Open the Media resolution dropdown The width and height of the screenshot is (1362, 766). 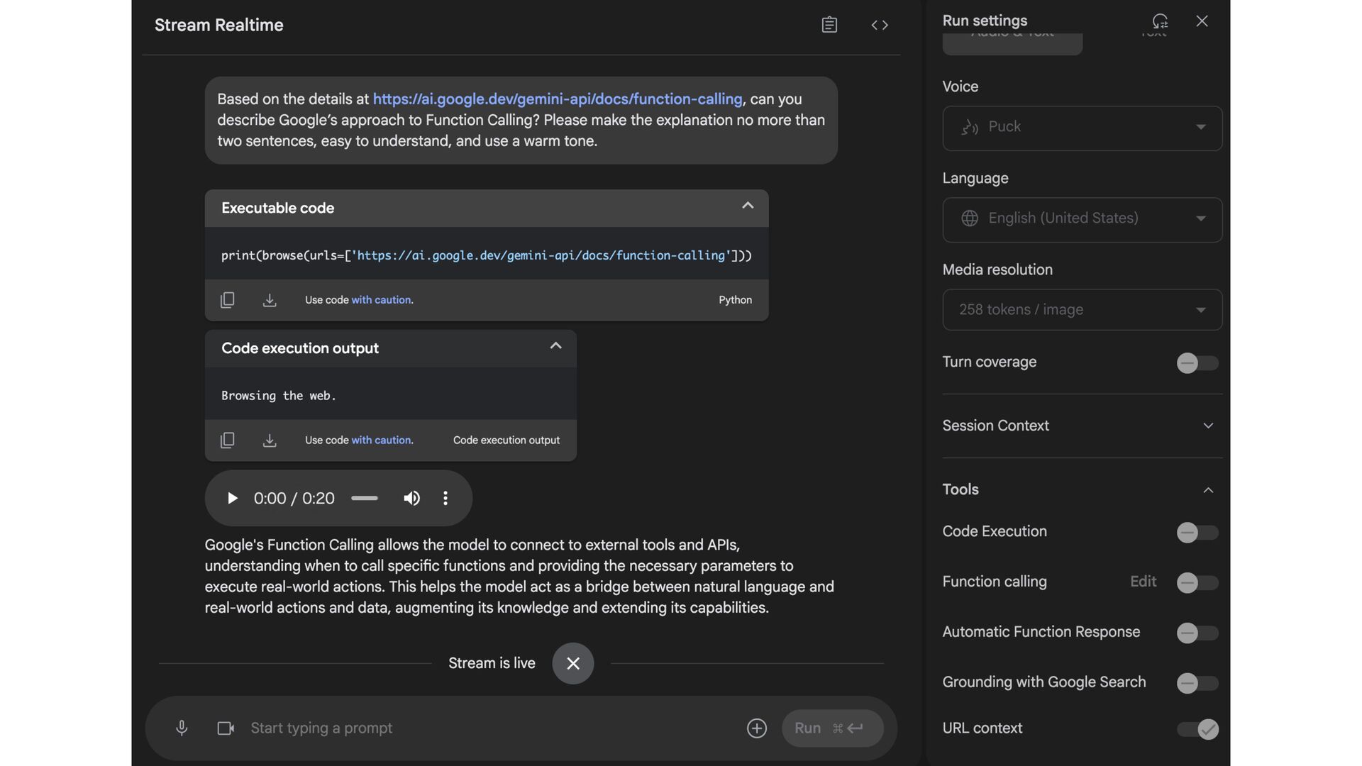(1082, 309)
